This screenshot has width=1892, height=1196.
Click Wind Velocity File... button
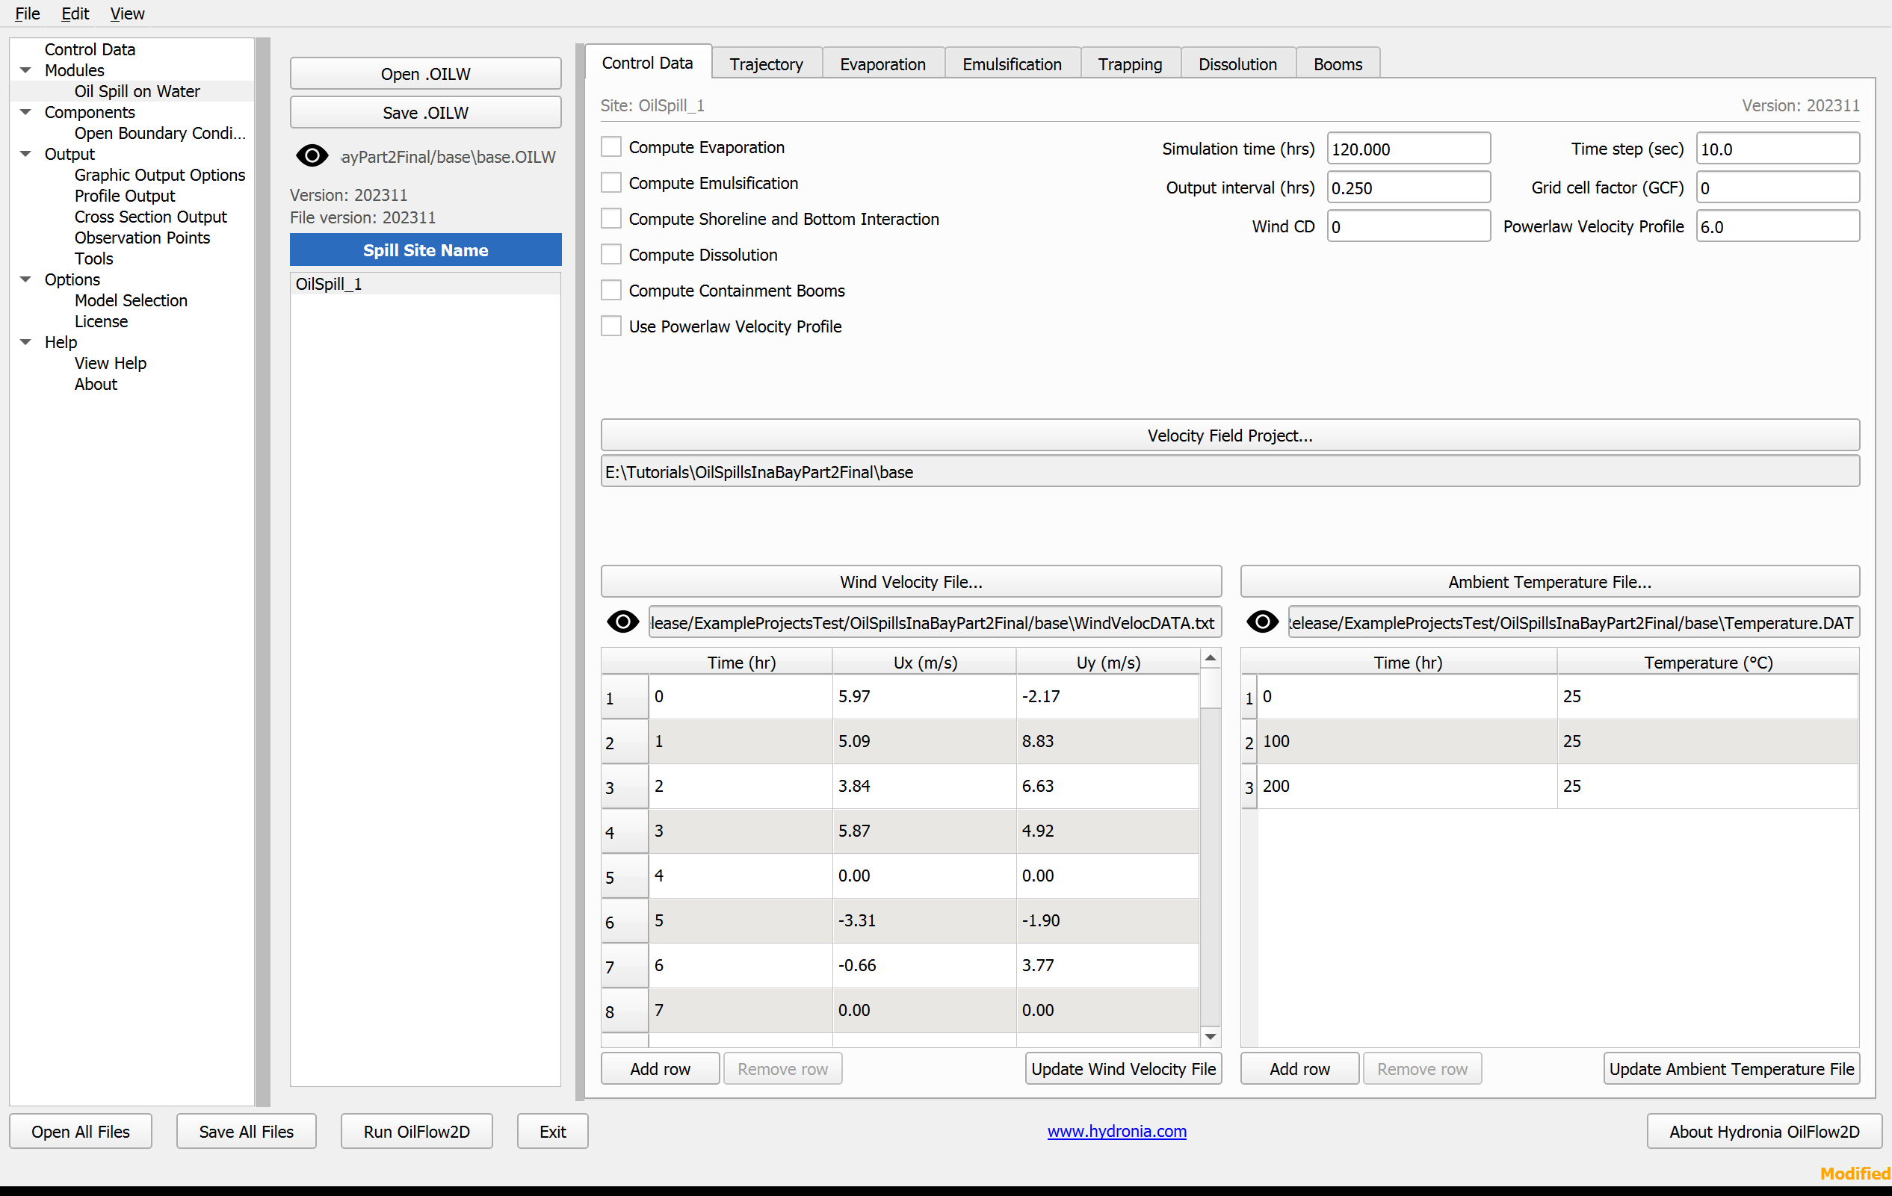[x=911, y=581]
